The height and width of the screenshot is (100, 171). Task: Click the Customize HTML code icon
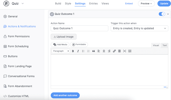pyautogui.click(x=5, y=96)
